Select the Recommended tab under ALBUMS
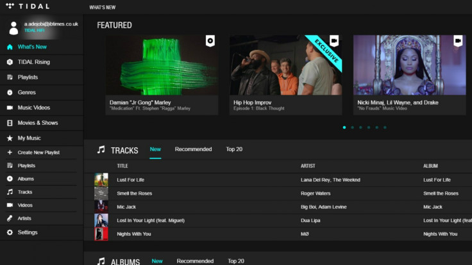The image size is (472, 265). click(195, 261)
